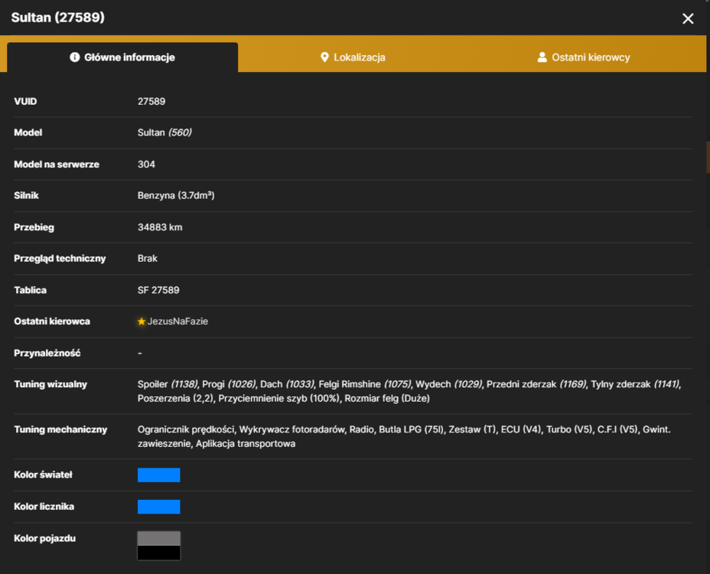Click the plate number SF 27589
This screenshot has height=574, width=710.
coord(158,290)
